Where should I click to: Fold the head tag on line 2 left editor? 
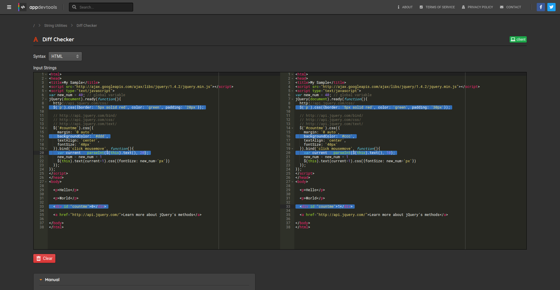(46, 79)
